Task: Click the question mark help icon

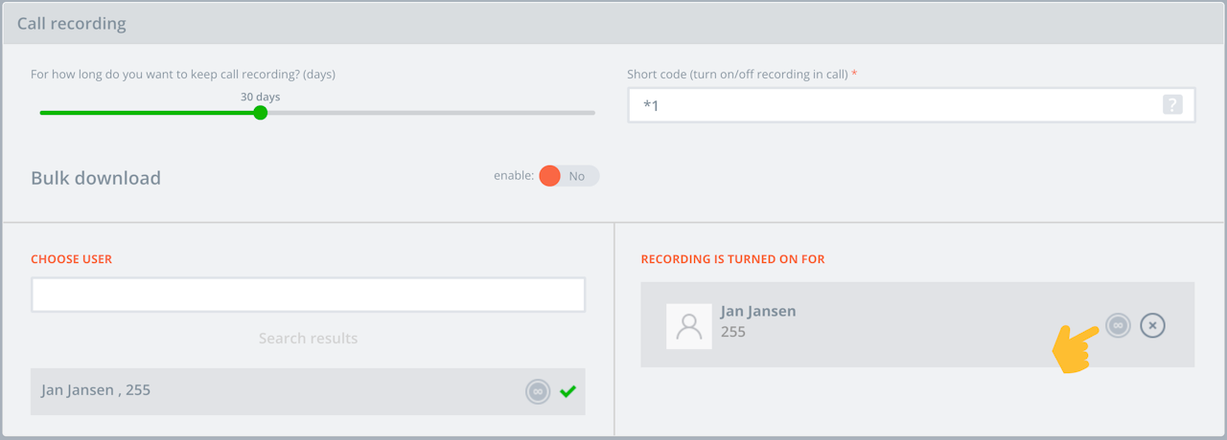Action: tap(1171, 105)
